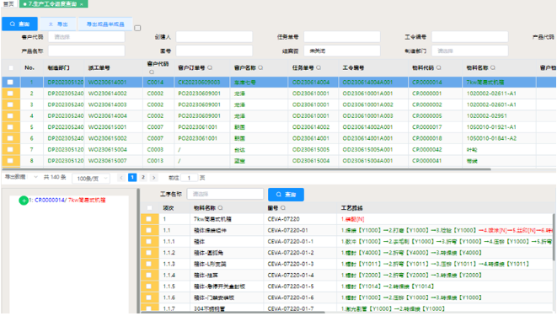Click the 导出 export button
Image resolution: width=557 pixels, height=316 pixels.
(x=58, y=24)
